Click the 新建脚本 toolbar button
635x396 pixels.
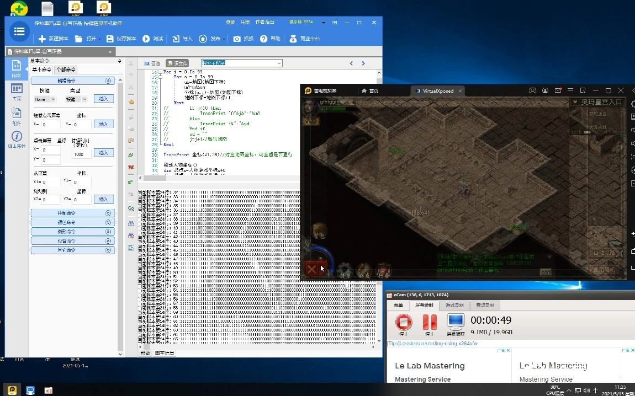pyautogui.click(x=53, y=39)
